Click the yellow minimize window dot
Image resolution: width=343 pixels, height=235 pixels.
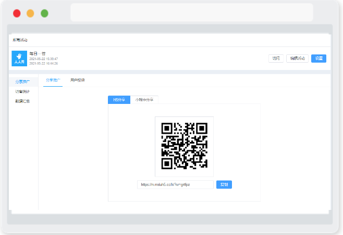(x=30, y=14)
